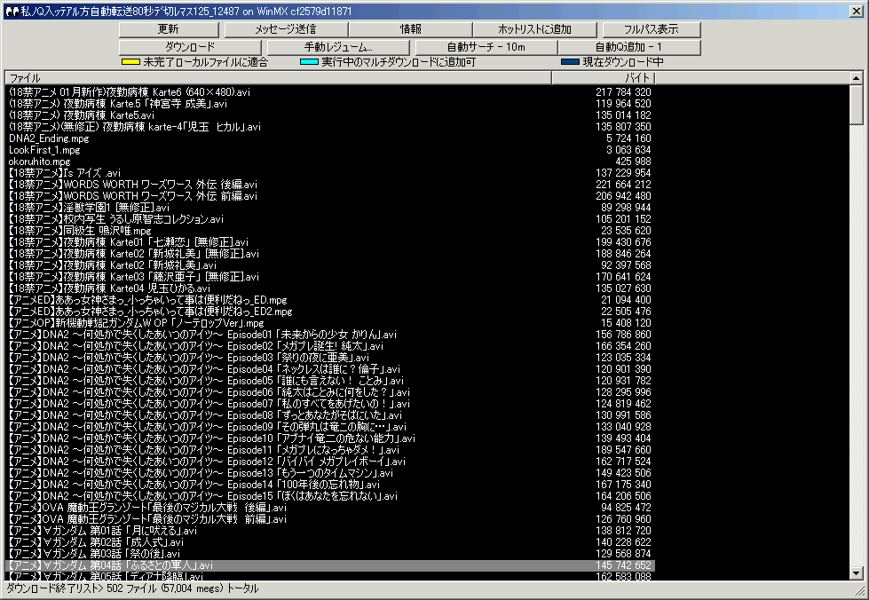
Task: Click 自動Qに追加 - 1 button
Action: click(628, 46)
